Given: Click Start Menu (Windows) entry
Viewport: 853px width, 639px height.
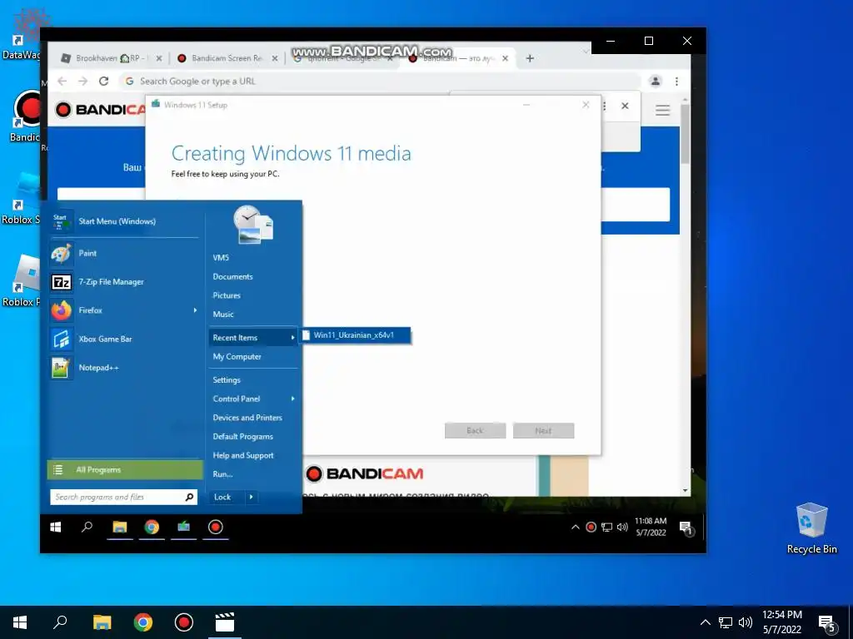Looking at the screenshot, I should coord(124,221).
